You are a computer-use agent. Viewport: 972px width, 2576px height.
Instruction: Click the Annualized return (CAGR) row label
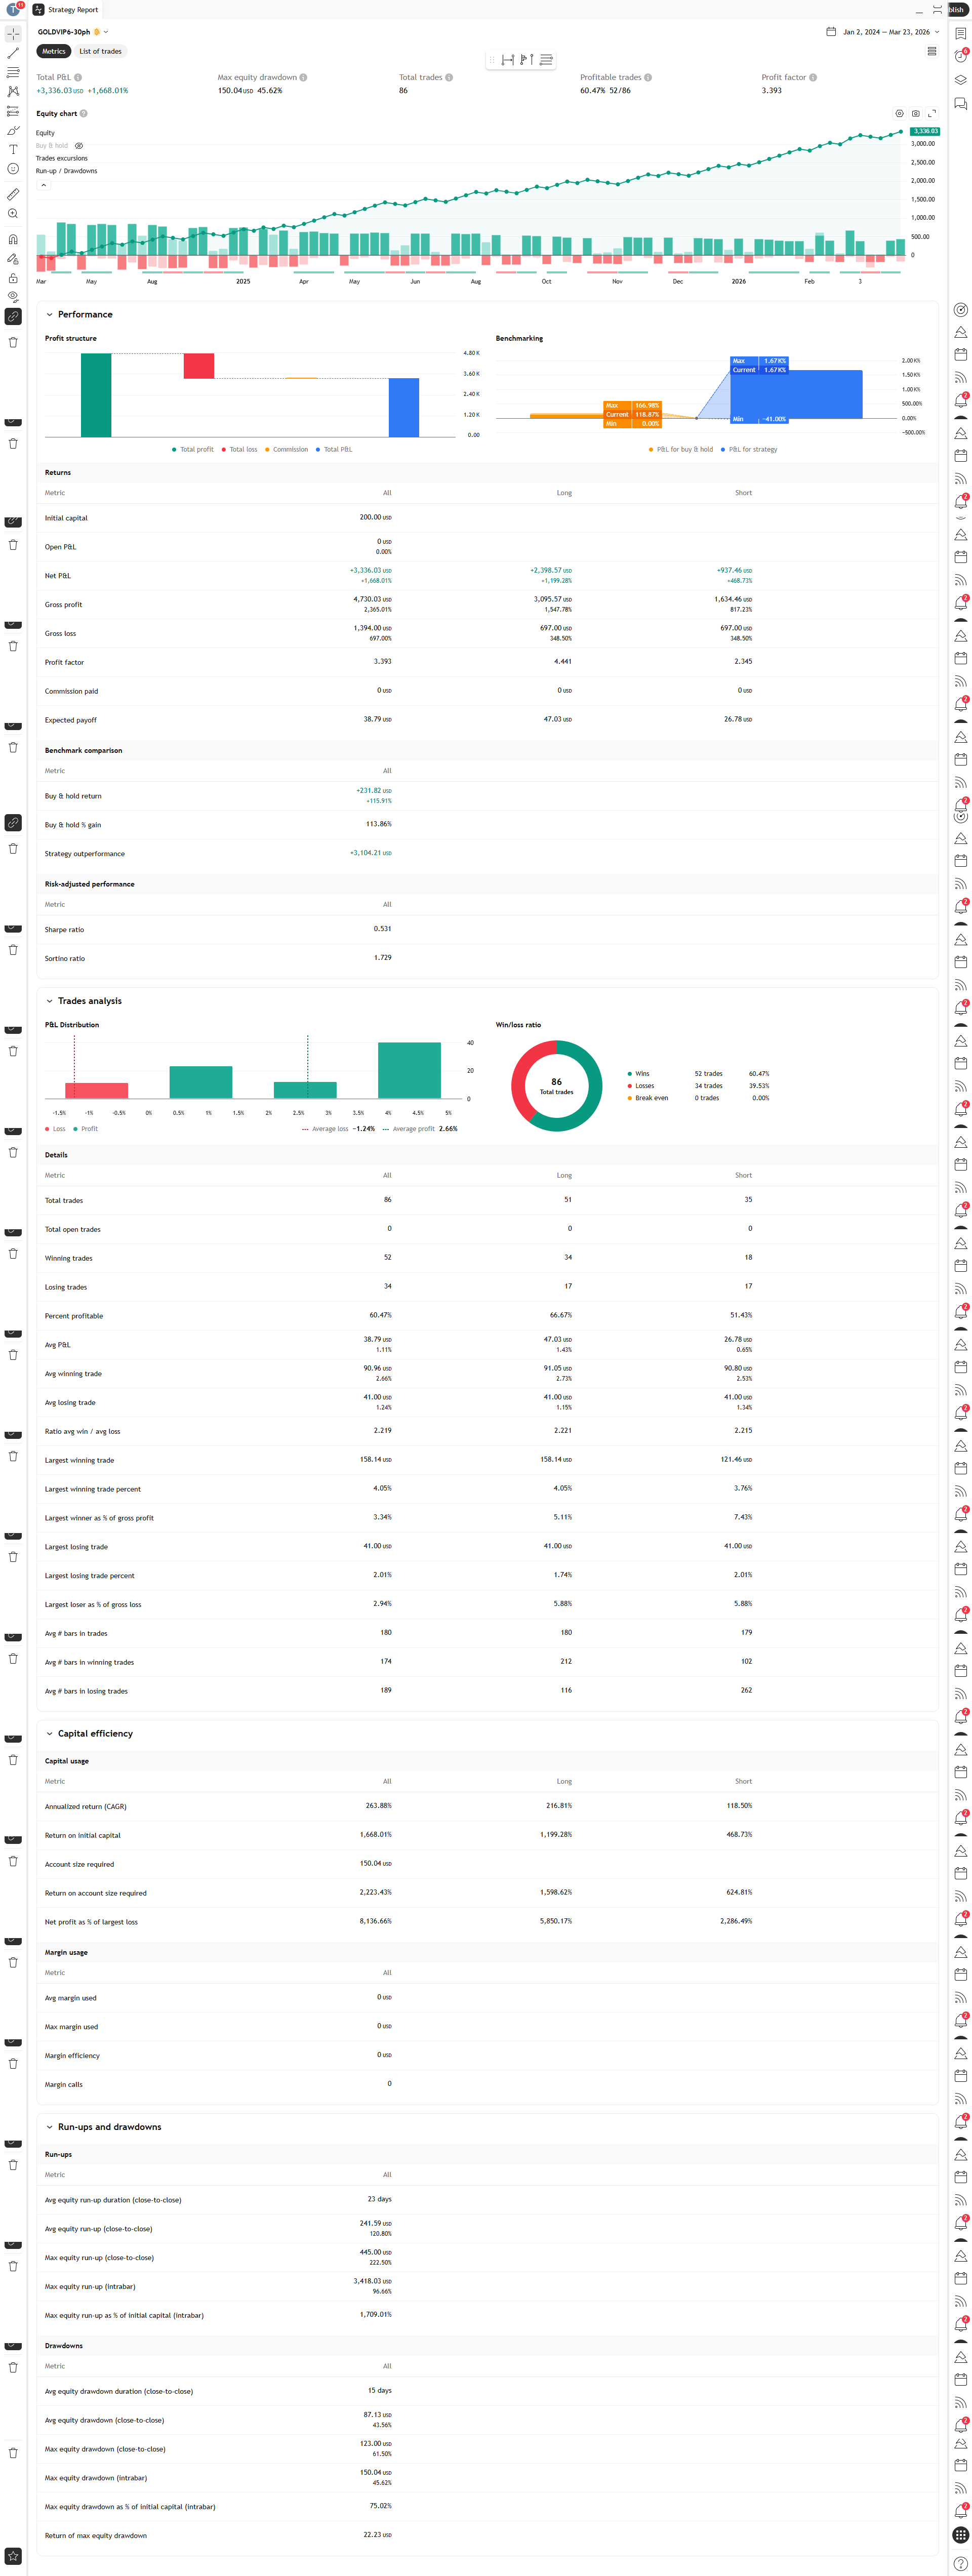click(x=85, y=1806)
